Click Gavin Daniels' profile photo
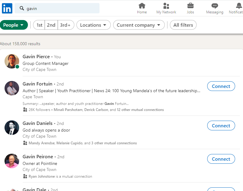Viewport: 243px width, 191px height. 12,128
